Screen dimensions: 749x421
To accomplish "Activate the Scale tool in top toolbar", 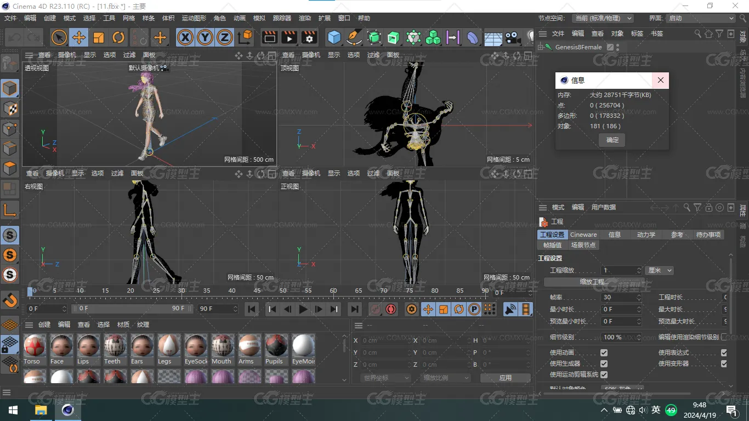I will tap(98, 37).
